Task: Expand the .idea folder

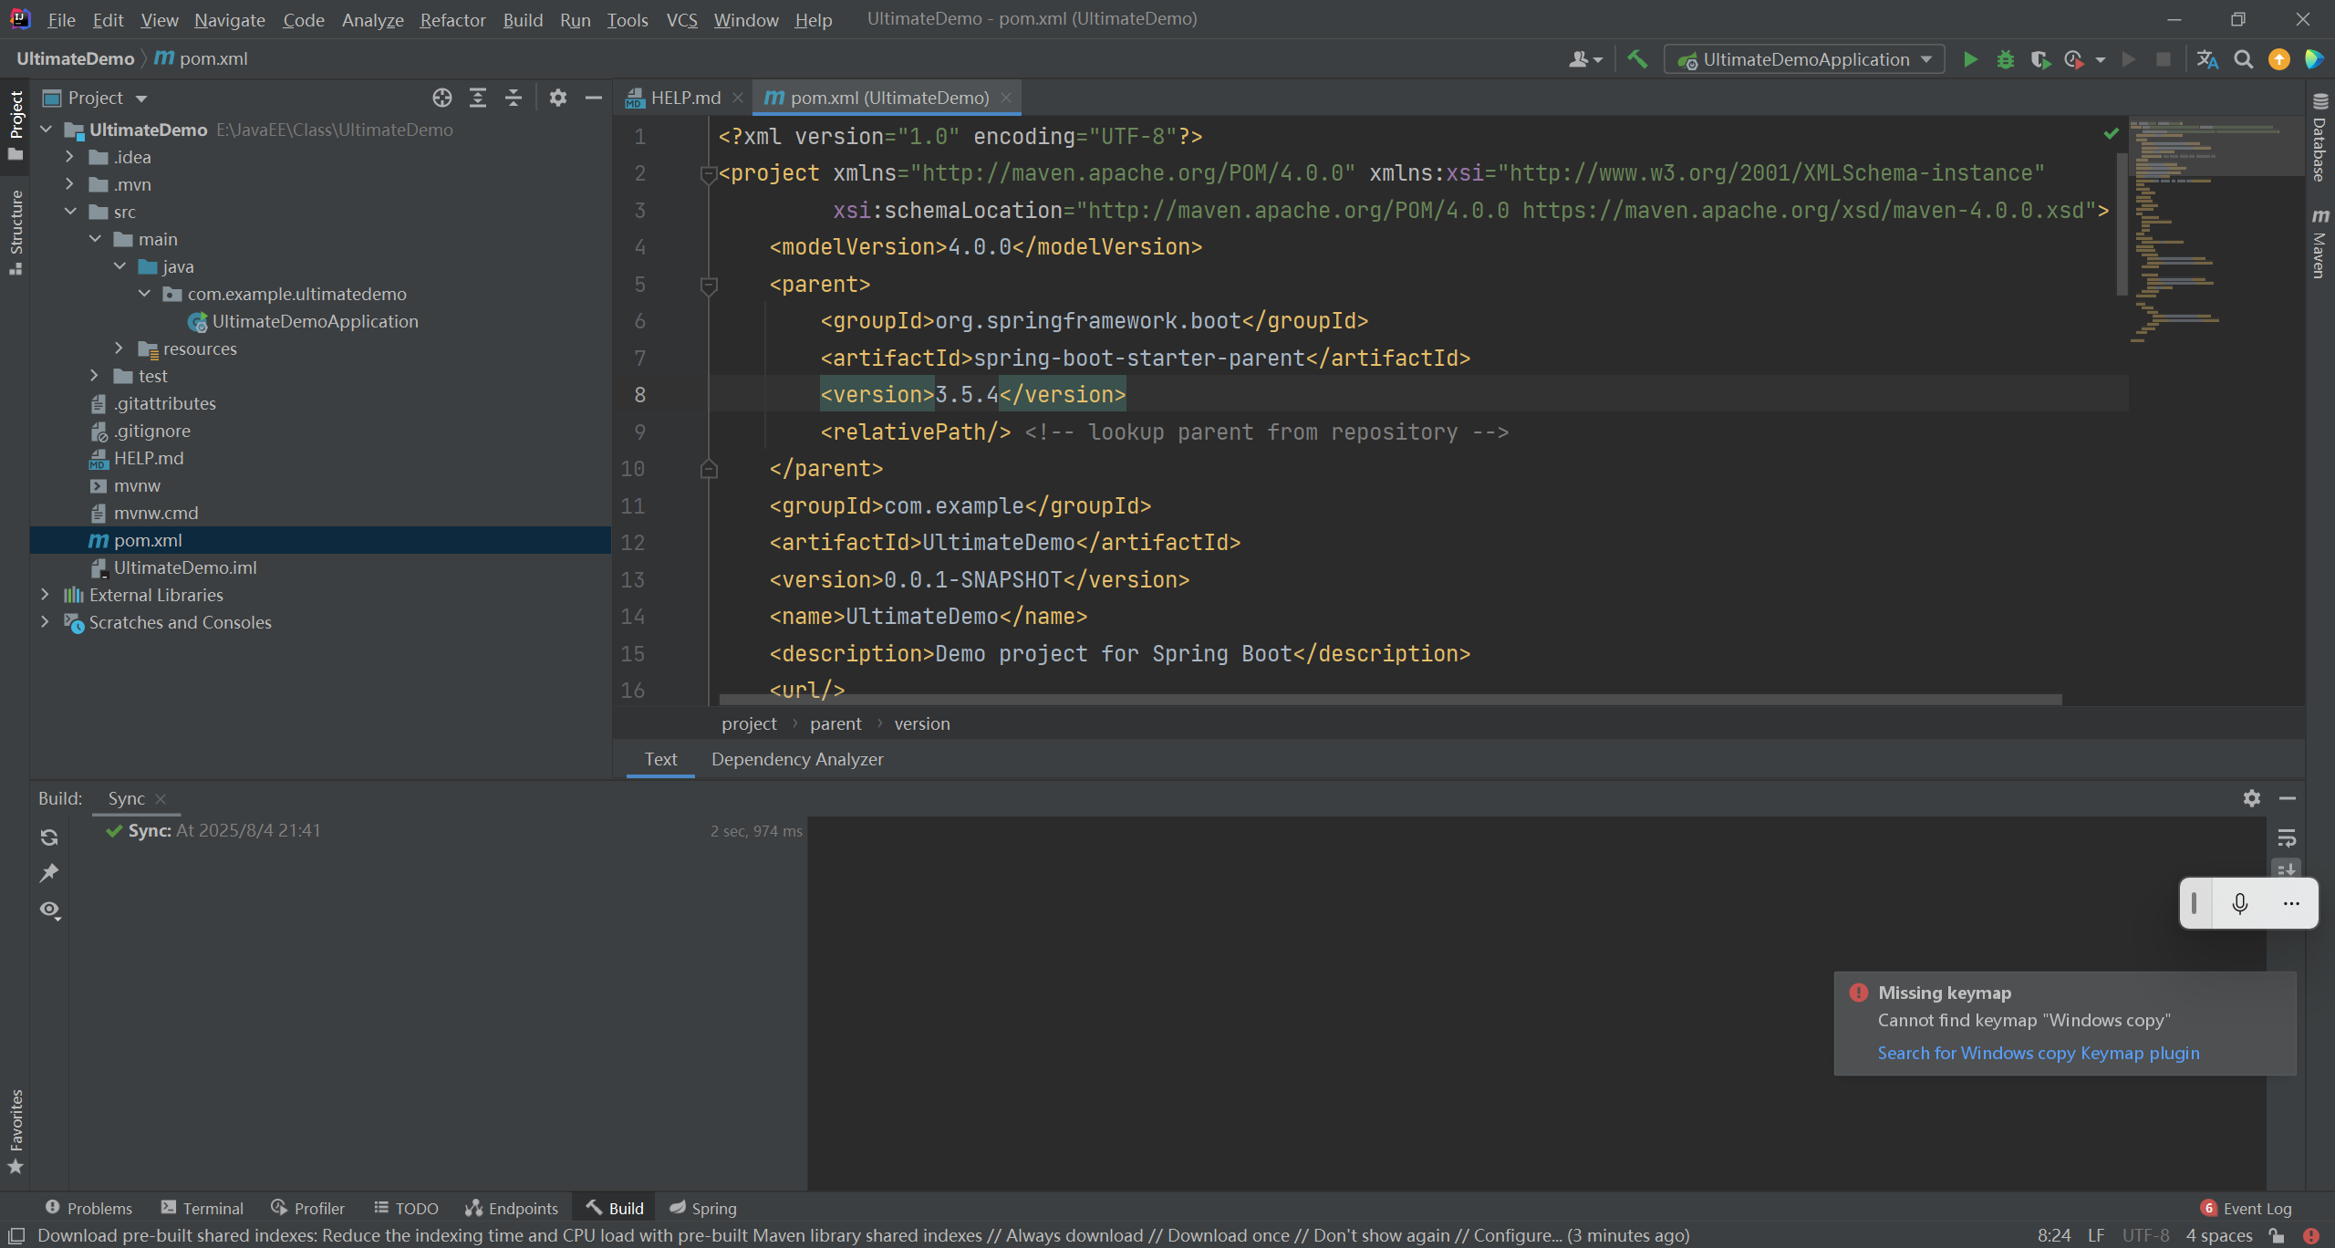Action: point(70,157)
